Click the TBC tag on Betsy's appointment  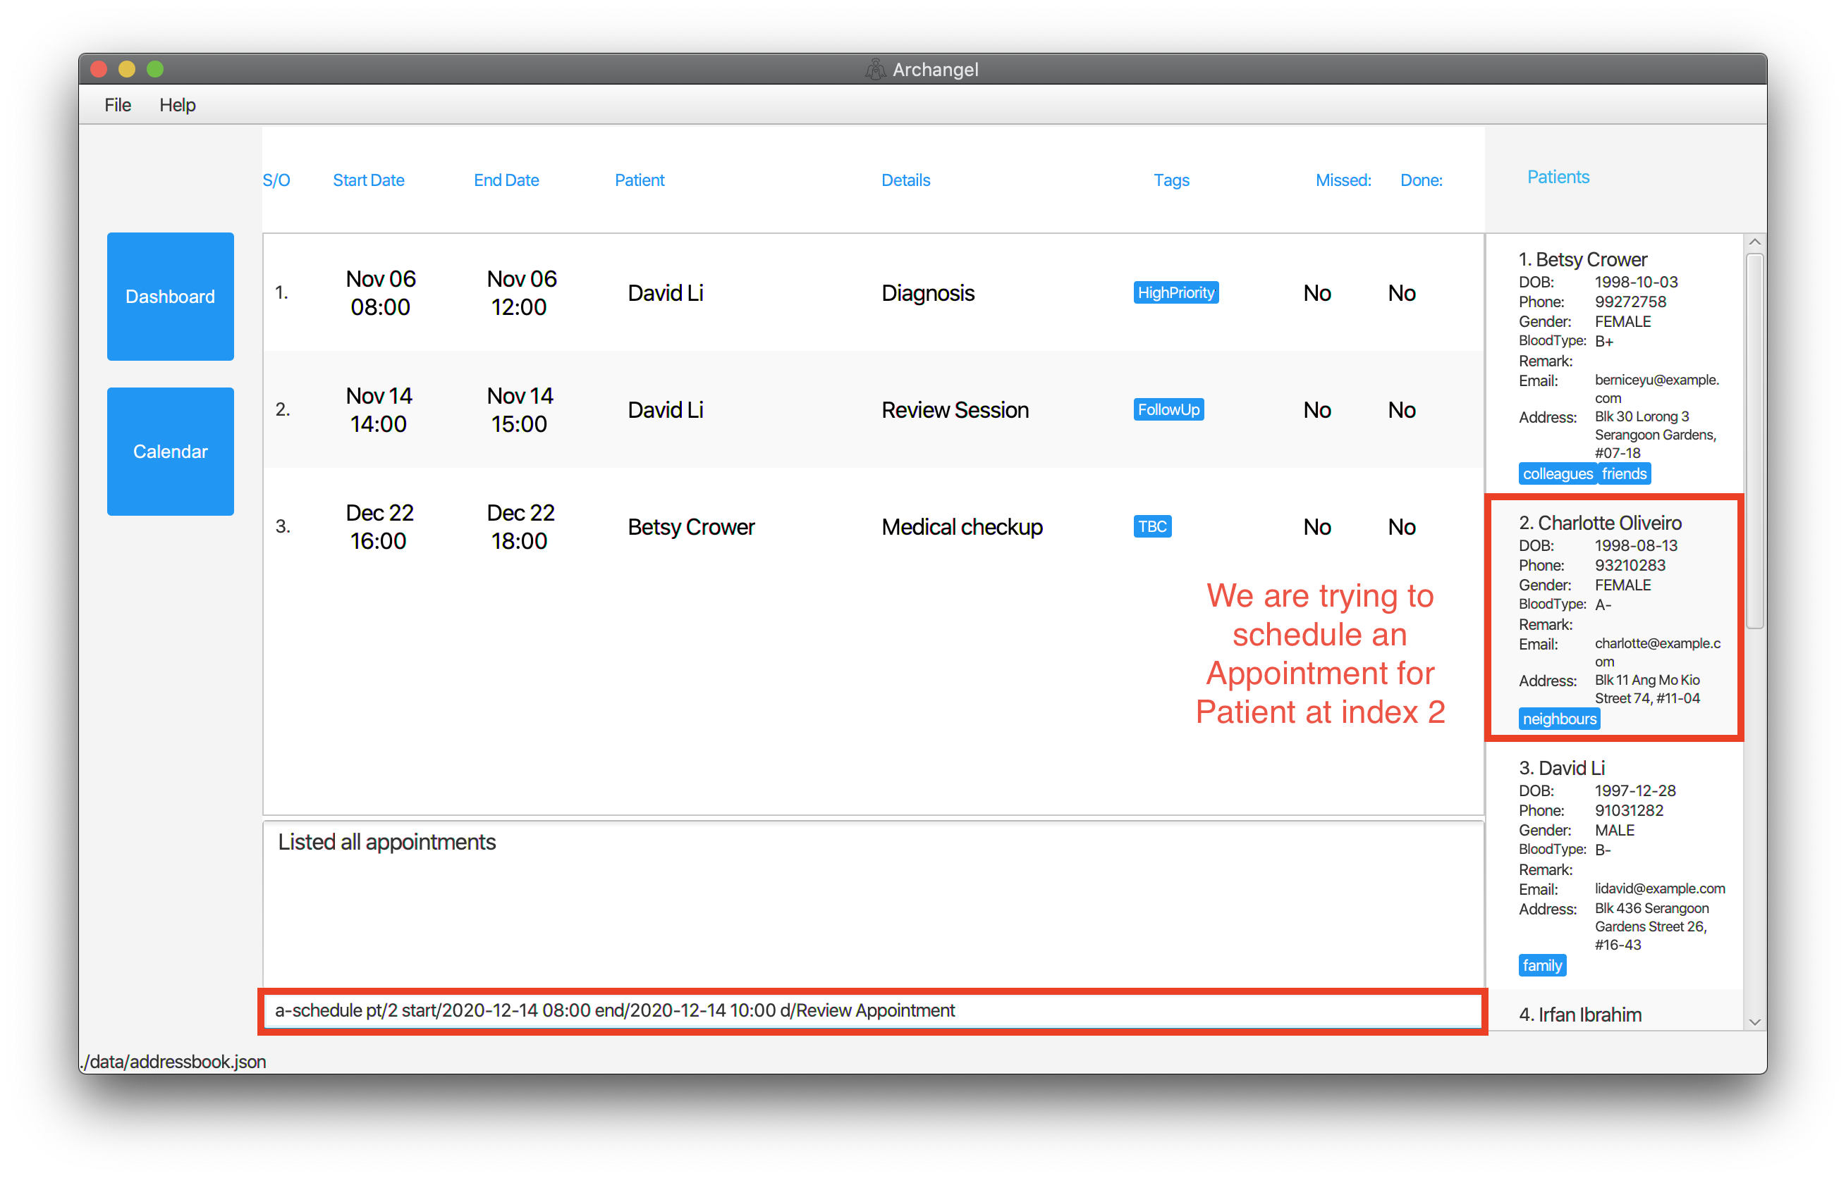tap(1151, 526)
